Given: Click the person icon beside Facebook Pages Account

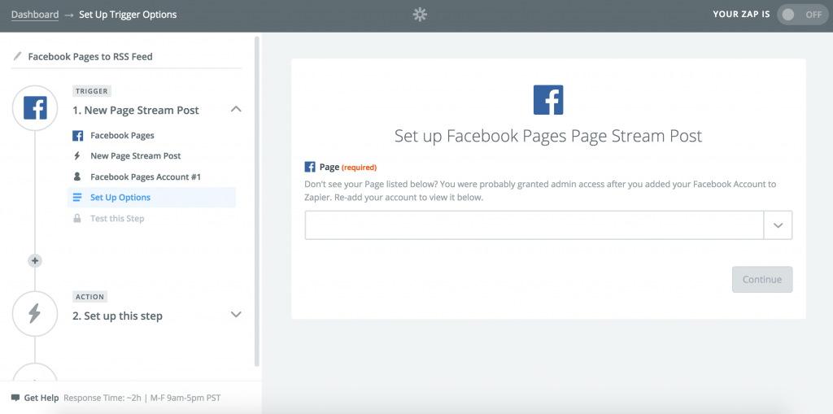Looking at the screenshot, I should click(77, 176).
